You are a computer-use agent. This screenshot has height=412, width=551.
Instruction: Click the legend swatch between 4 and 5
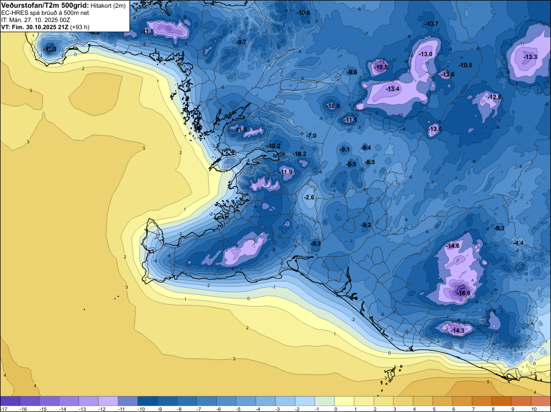tap(423, 401)
